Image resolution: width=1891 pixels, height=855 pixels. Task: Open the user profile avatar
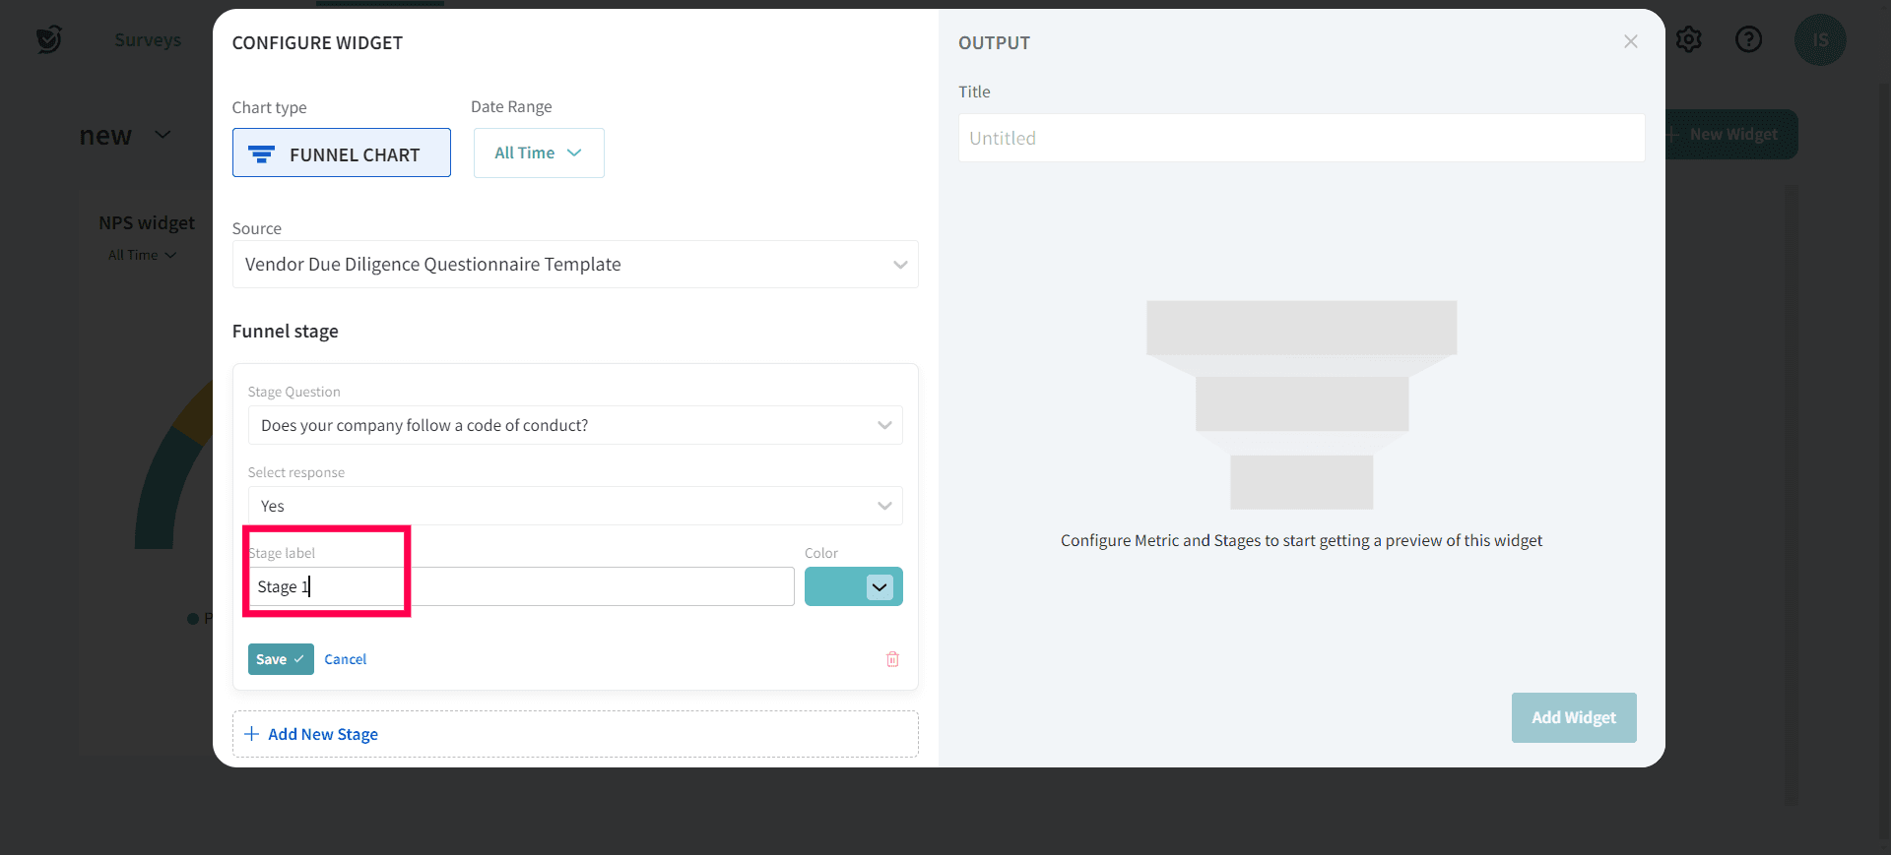click(x=1819, y=40)
